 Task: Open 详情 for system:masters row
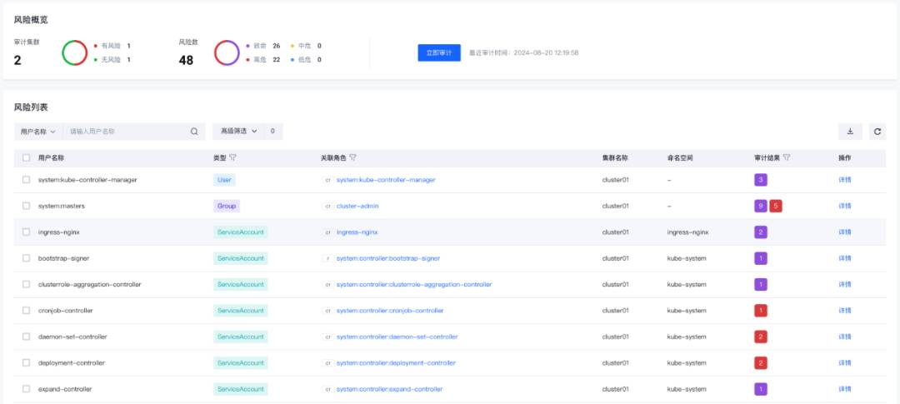[845, 206]
